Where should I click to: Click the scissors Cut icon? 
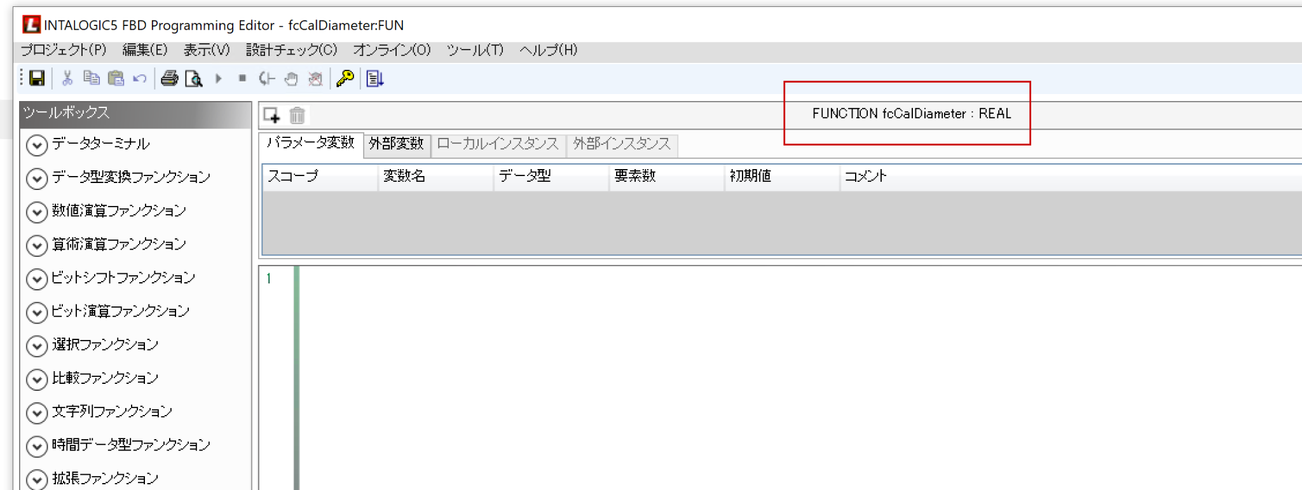pos(67,78)
